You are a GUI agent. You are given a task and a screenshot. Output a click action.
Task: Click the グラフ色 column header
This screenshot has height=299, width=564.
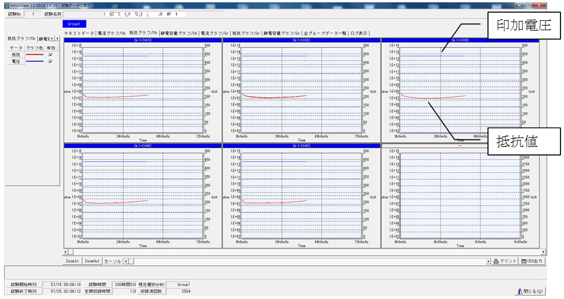tap(35, 48)
